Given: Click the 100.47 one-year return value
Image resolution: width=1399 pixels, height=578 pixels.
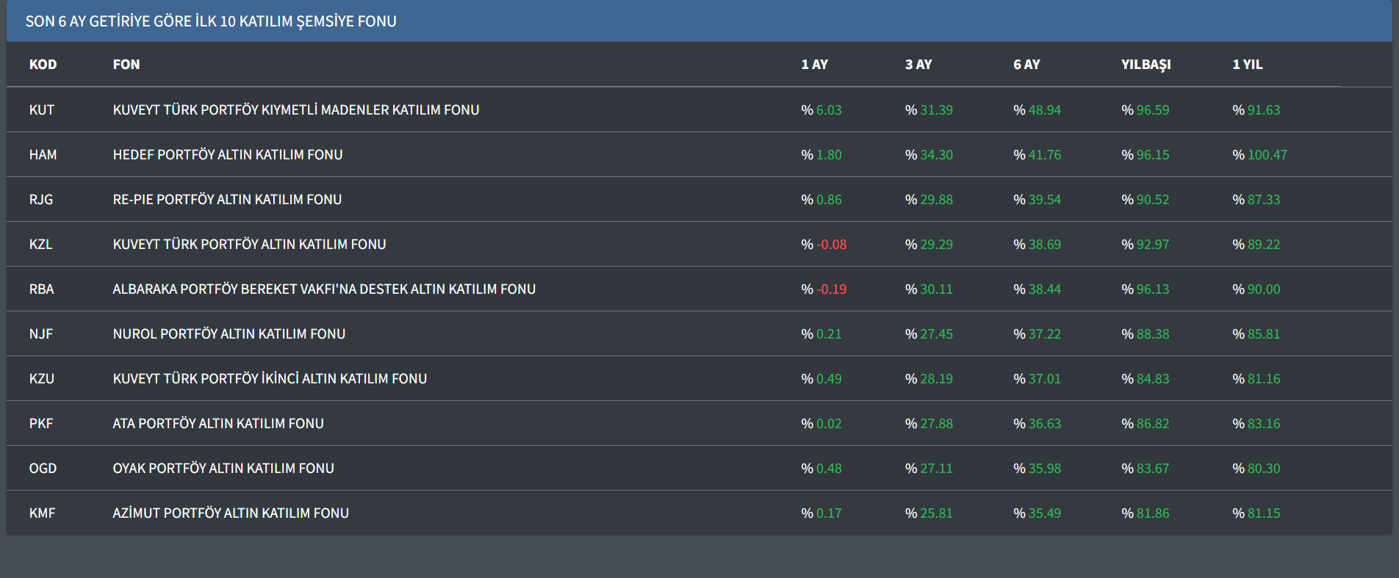Looking at the screenshot, I should pos(1267,155).
